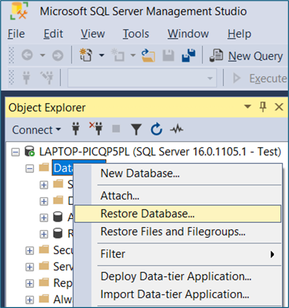The width and height of the screenshot is (289, 308).
Task: Click the database cylinder icon beside R
Action: (x=58, y=234)
